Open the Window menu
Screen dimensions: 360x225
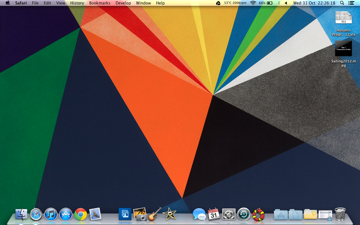coord(143,3)
